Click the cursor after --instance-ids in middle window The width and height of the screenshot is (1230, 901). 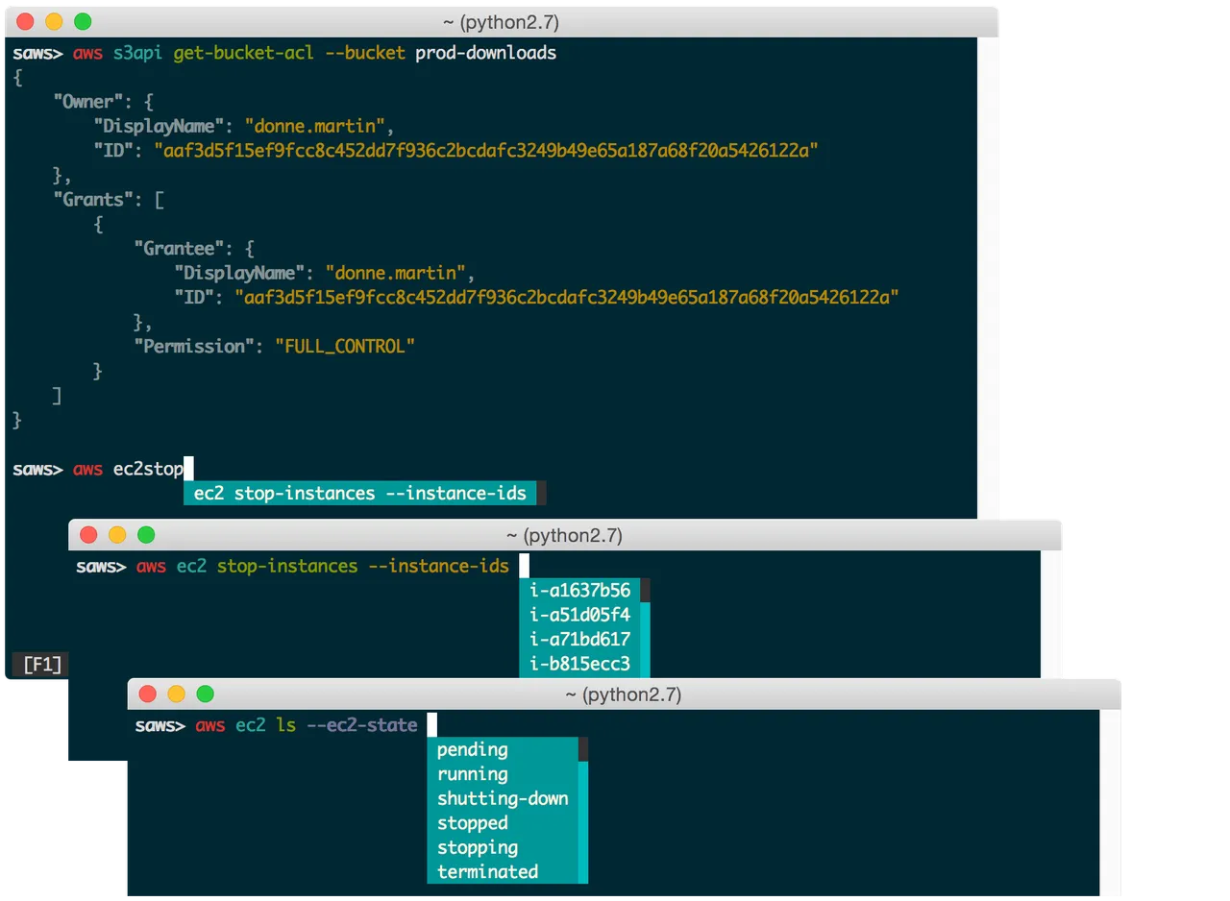[x=525, y=566]
